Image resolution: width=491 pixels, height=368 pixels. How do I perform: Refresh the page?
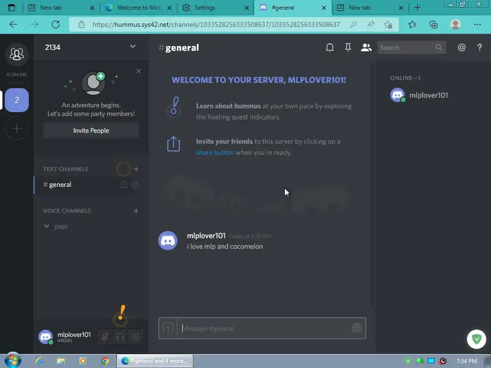(56, 24)
